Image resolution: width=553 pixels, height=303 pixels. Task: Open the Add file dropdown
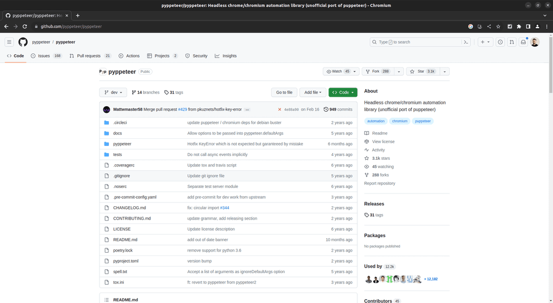pyautogui.click(x=313, y=92)
